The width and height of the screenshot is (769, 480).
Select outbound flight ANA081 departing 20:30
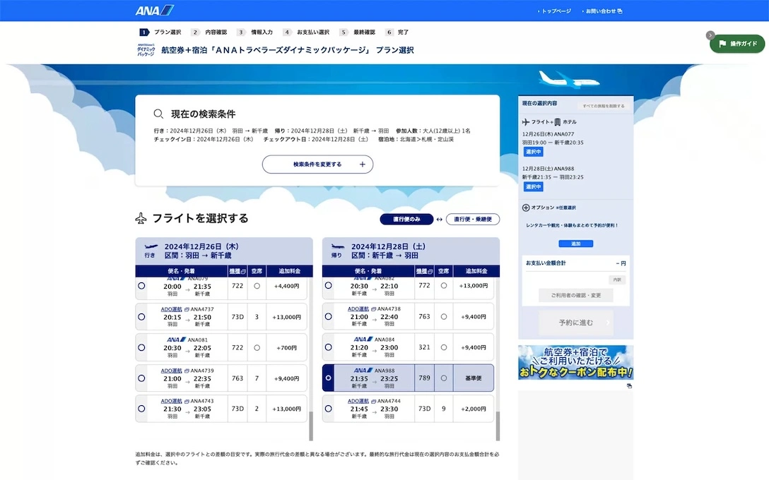142,348
